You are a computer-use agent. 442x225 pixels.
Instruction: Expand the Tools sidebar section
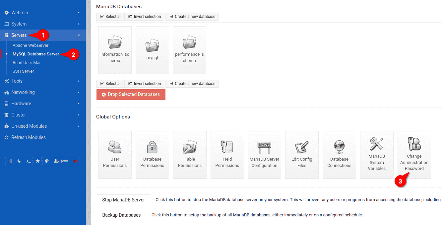[x=43, y=81]
